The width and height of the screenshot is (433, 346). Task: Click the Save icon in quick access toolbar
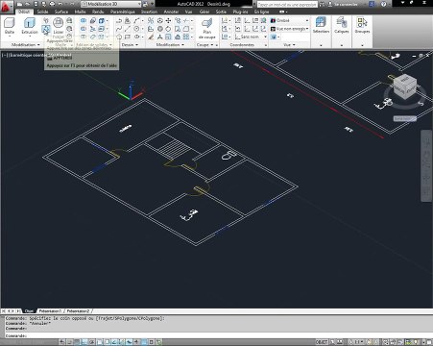click(x=36, y=4)
